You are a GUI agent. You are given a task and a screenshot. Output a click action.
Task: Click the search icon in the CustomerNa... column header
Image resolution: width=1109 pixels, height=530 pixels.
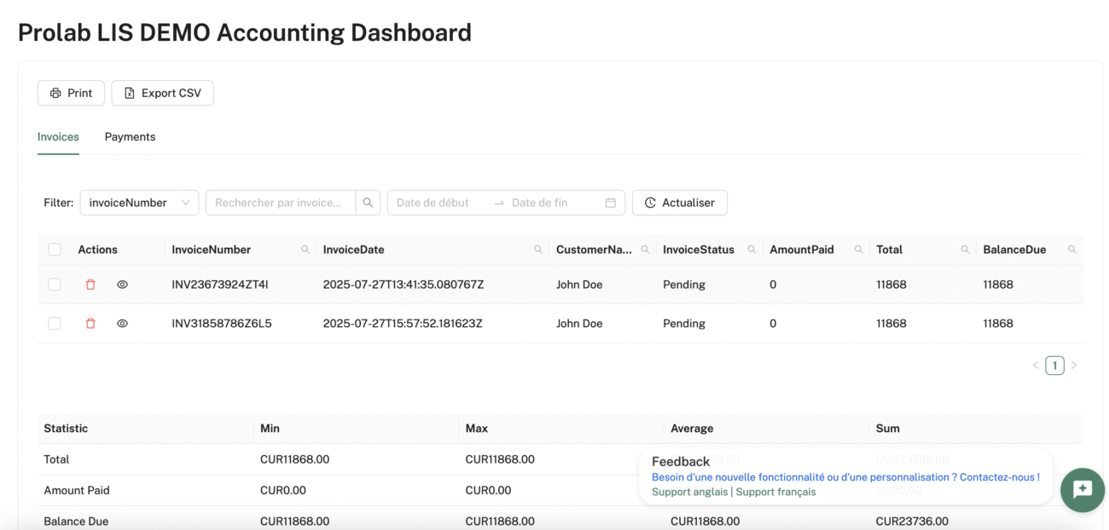(x=645, y=250)
